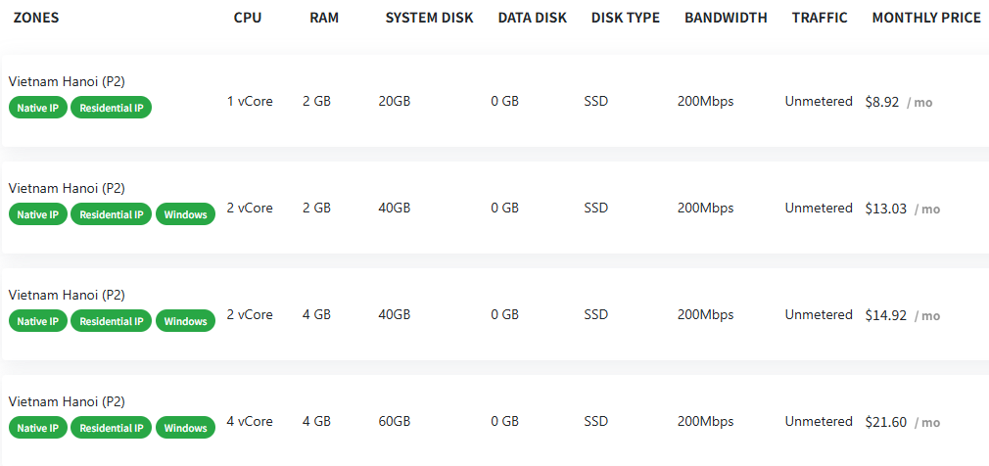Click the RAM column header
The height and width of the screenshot is (466, 989).
click(x=324, y=18)
